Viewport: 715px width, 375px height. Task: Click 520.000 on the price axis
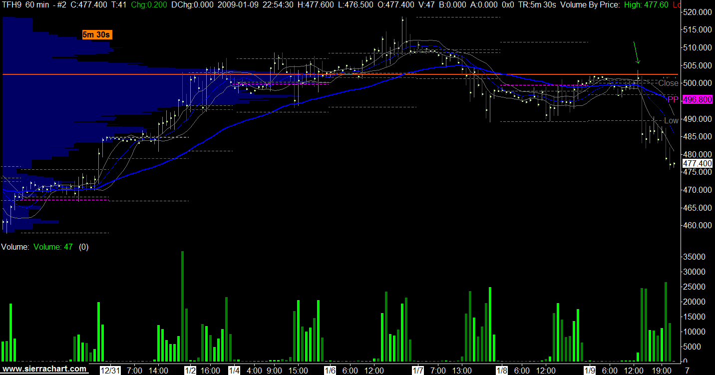[x=697, y=12]
